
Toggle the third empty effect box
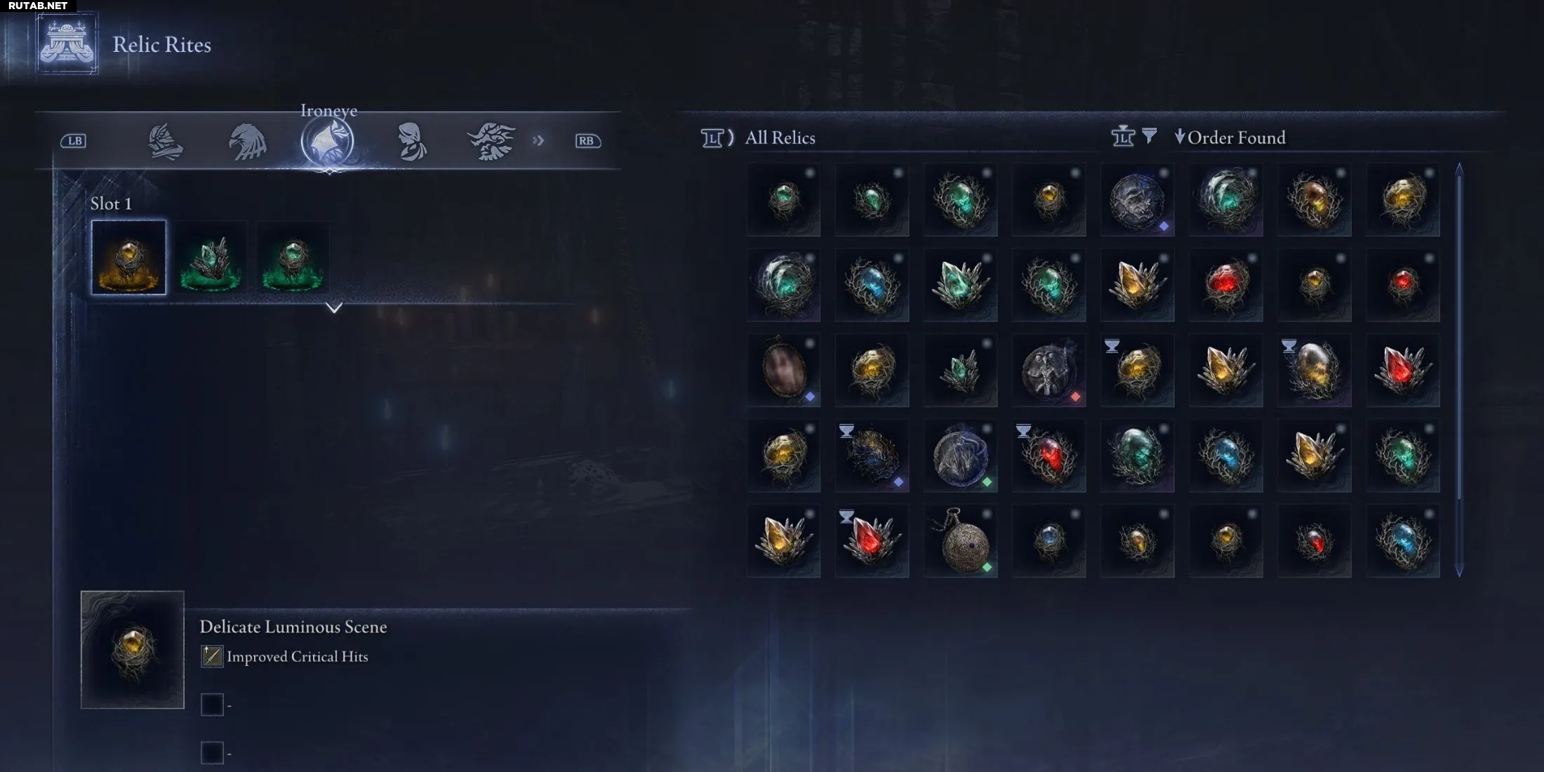click(x=212, y=753)
